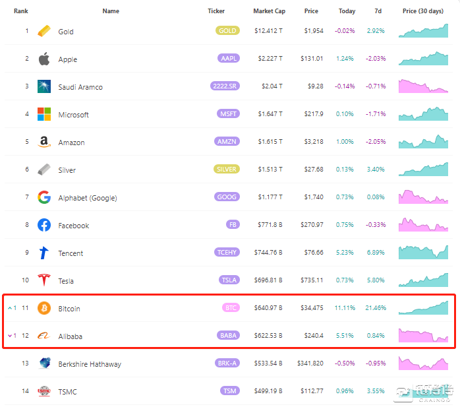Click the Tencent logo icon
The height and width of the screenshot is (409, 460).
[44, 253]
